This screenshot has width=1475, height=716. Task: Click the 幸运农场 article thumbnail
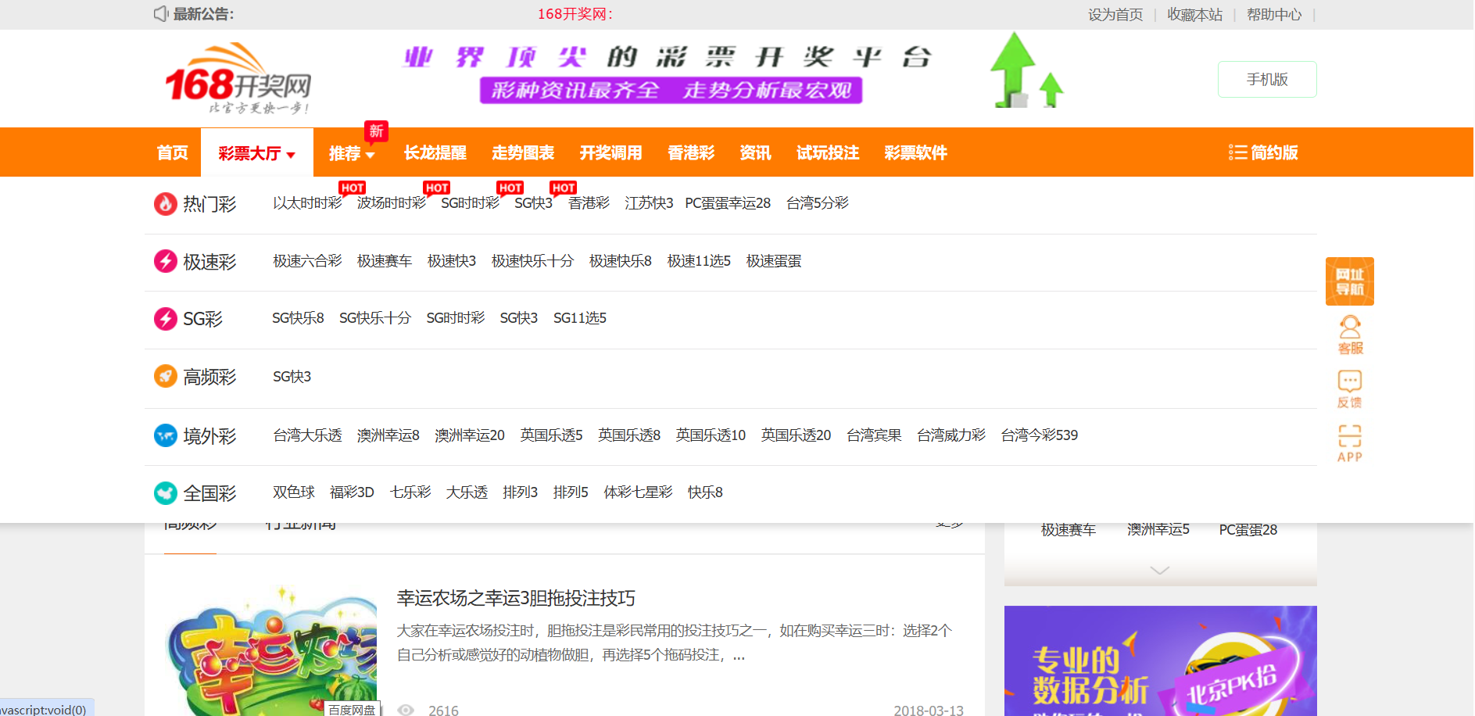pos(271,650)
